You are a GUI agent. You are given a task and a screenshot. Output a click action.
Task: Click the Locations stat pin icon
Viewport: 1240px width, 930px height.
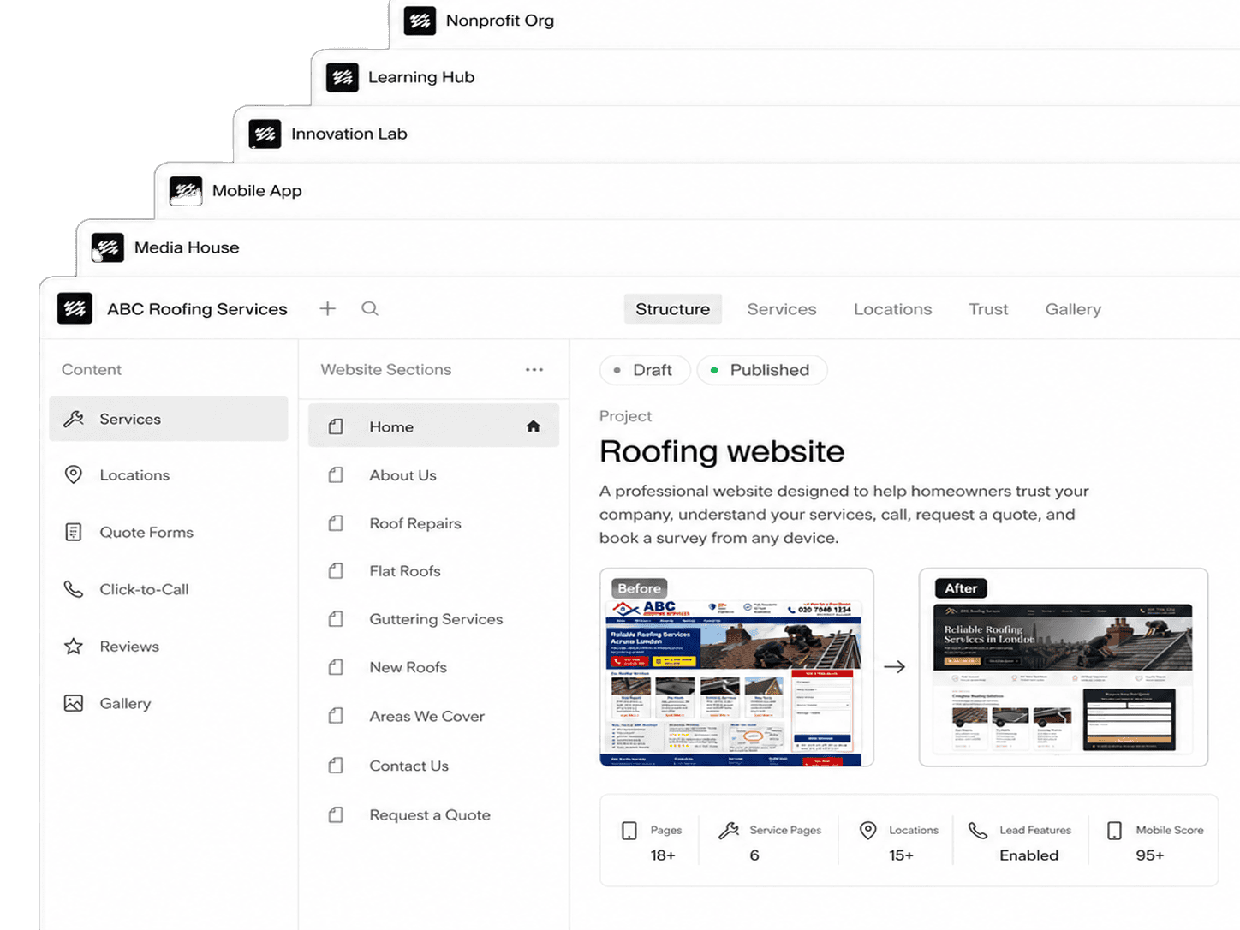coord(868,830)
